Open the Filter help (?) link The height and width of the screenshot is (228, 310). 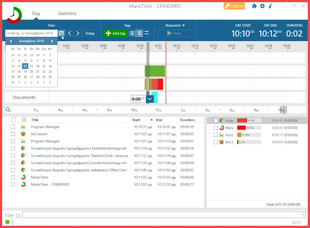click(18, 215)
